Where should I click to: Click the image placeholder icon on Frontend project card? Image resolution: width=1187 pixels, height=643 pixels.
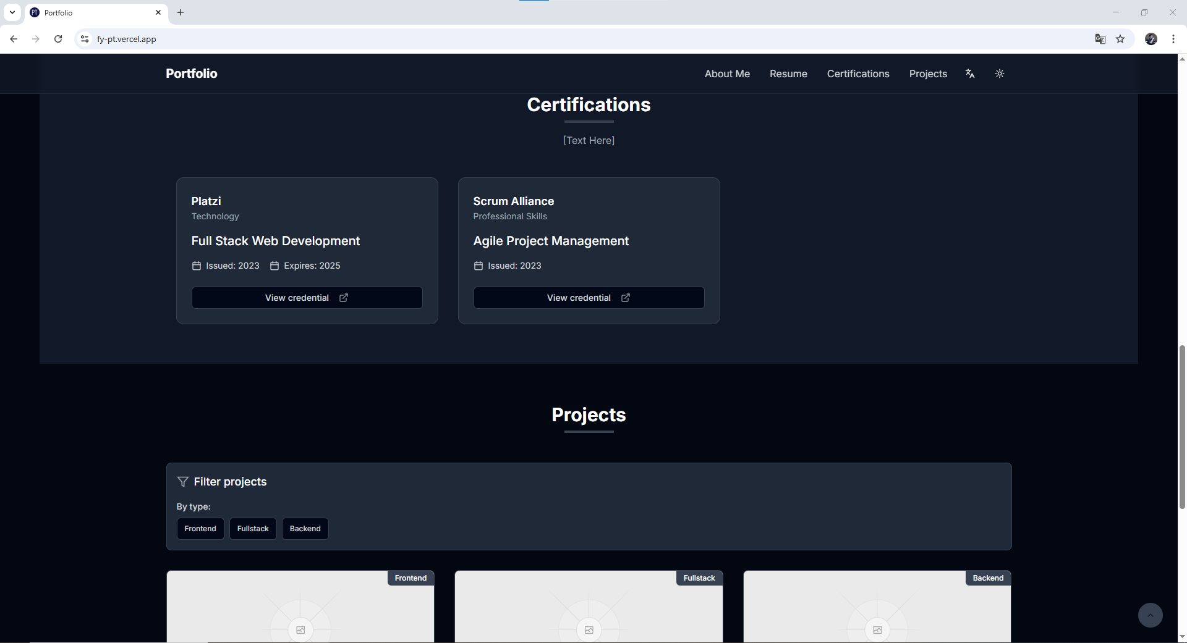click(x=300, y=630)
